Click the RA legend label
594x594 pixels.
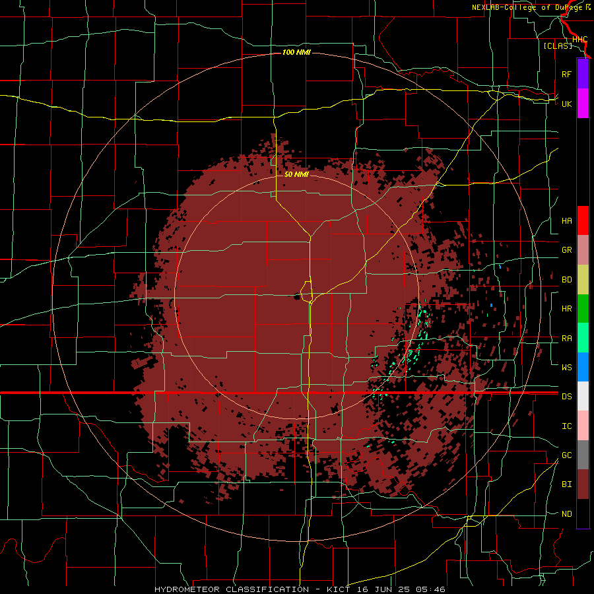[566, 339]
